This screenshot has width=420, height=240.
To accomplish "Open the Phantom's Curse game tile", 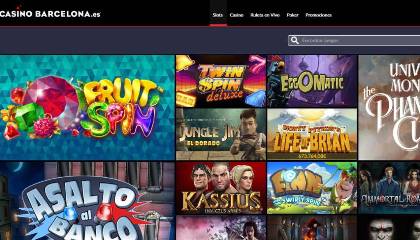I will click(x=389, y=108).
